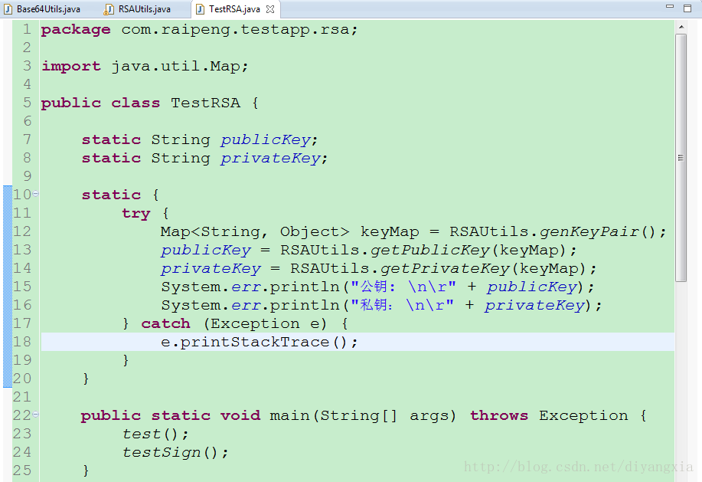Click the privateKey field declaration on line 8

(204, 158)
